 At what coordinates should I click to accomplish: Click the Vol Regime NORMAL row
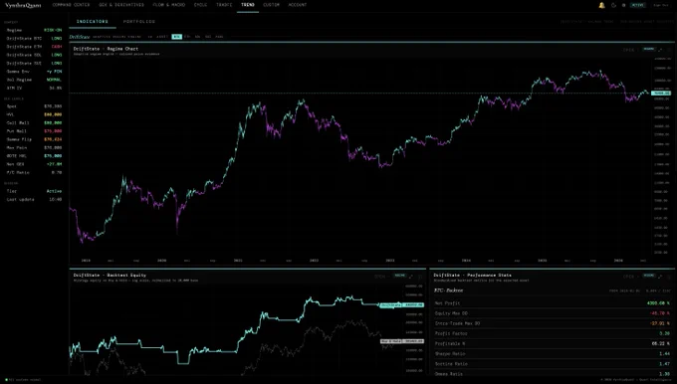pos(34,80)
